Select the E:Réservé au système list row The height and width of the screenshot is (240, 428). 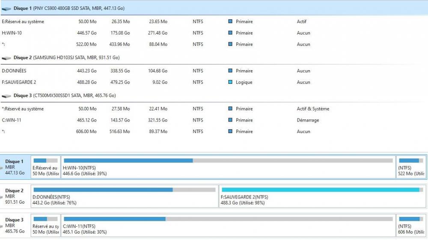[x=128, y=21]
